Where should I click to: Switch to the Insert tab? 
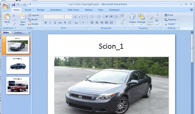point(28,10)
